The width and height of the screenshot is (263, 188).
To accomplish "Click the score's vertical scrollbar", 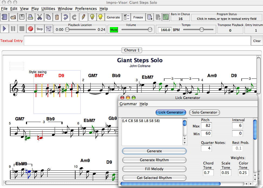I will [x=258, y=76].
